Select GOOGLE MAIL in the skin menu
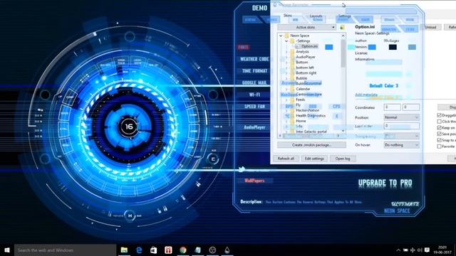 click(254, 82)
